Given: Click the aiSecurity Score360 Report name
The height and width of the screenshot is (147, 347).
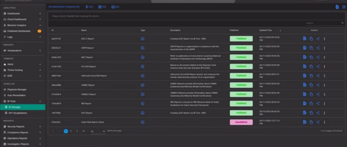Looking at the screenshot, I should click(94, 76).
